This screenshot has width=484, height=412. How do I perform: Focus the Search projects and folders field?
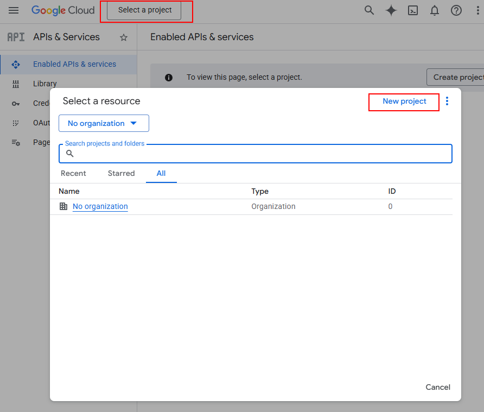click(260, 154)
